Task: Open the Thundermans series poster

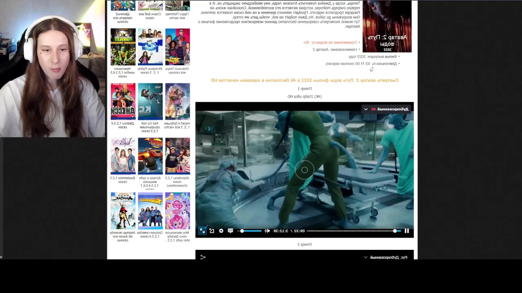Action: (x=150, y=211)
